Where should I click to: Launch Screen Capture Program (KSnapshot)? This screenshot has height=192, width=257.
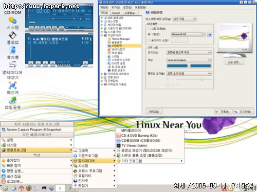click(x=37, y=130)
